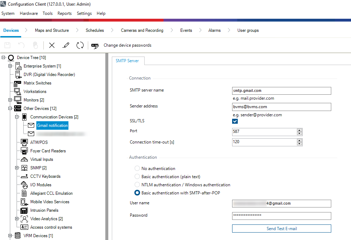
Task: Click the CCTV Keyboards icon
Action: coord(24,176)
